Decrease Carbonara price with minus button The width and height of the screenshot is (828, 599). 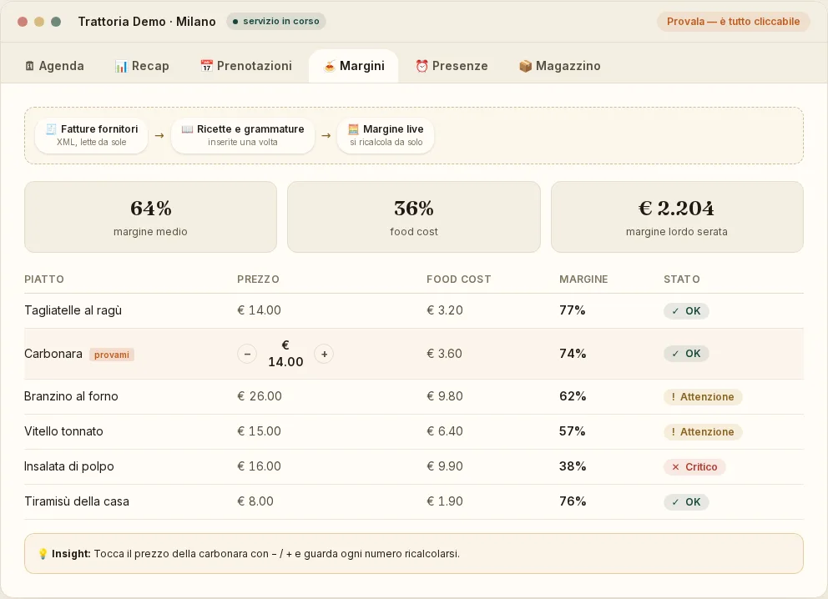coord(247,354)
